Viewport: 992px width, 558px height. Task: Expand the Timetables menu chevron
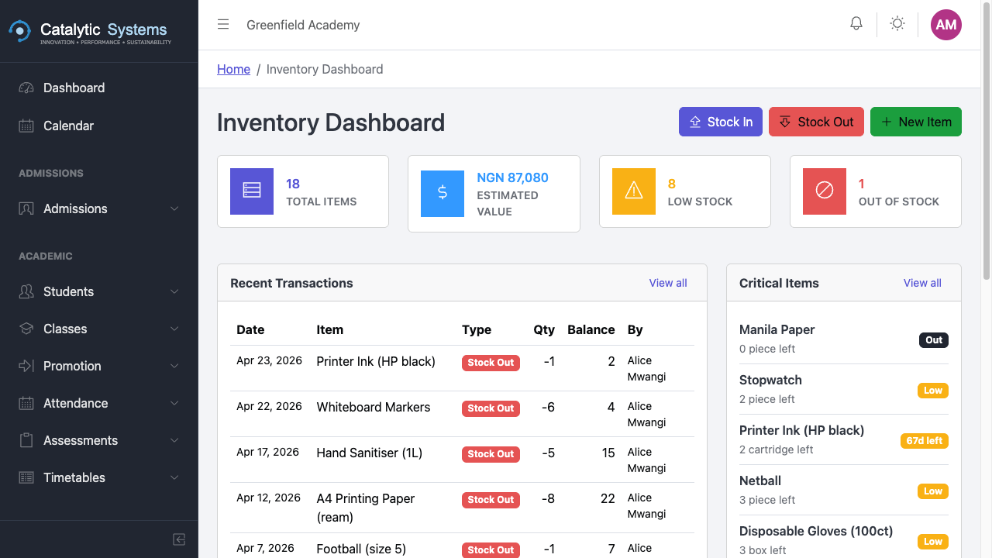pos(174,477)
